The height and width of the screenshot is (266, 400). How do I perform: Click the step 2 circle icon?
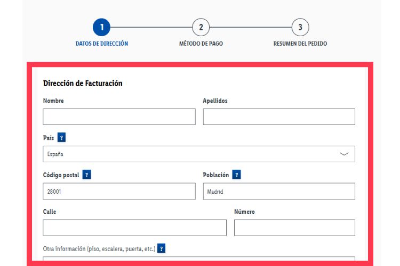201,27
